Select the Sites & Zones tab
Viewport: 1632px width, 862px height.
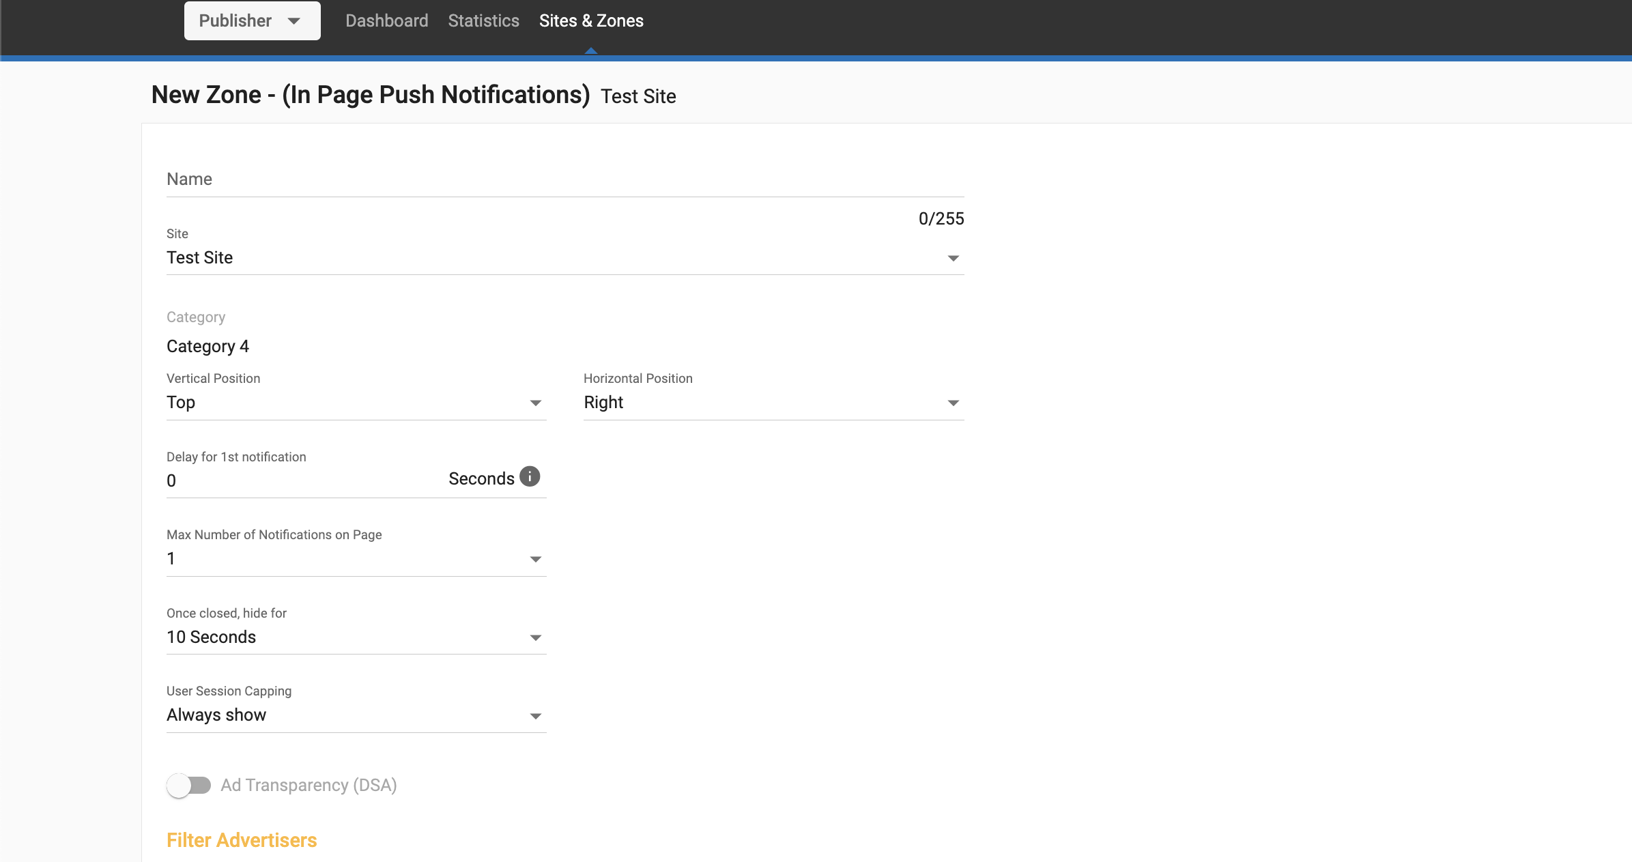click(591, 21)
